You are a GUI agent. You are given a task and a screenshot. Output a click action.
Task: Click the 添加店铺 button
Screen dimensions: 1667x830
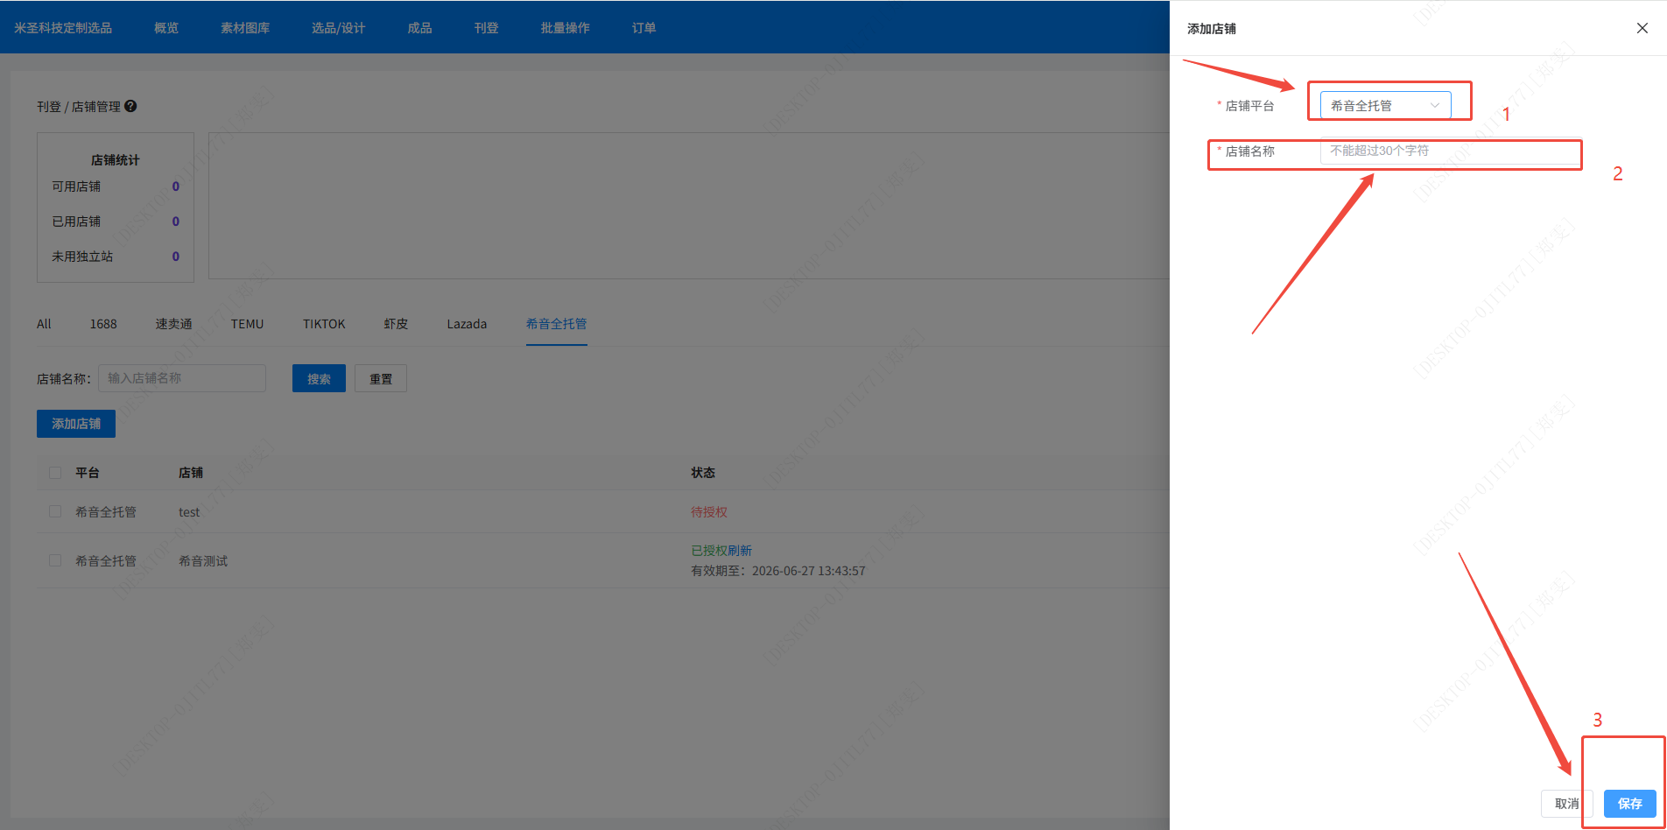click(x=76, y=424)
